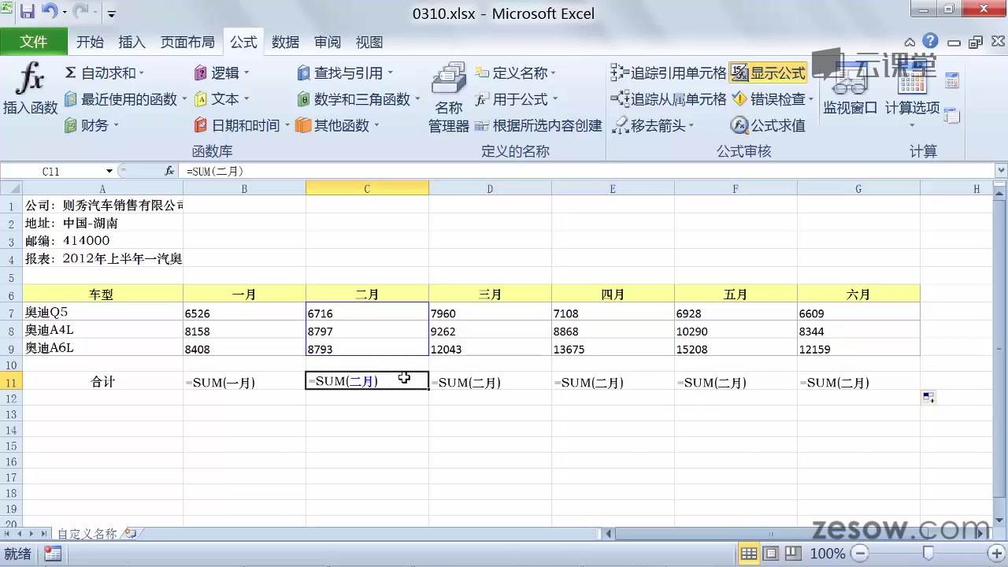This screenshot has height=567, width=1008.
Task: Click in the Name Box showing C11
Action: (52, 171)
